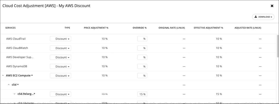Image resolution: width=279 pixels, height=104 pixels.
Task: Click Override % field for AWS DynamoDB
Action: tap(142, 67)
